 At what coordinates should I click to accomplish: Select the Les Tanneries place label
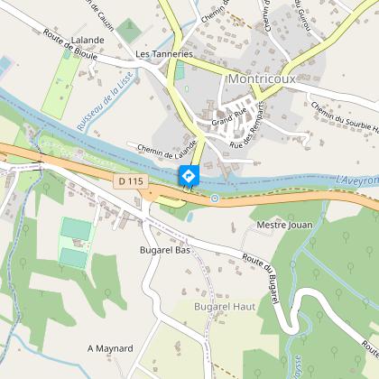[x=164, y=54]
